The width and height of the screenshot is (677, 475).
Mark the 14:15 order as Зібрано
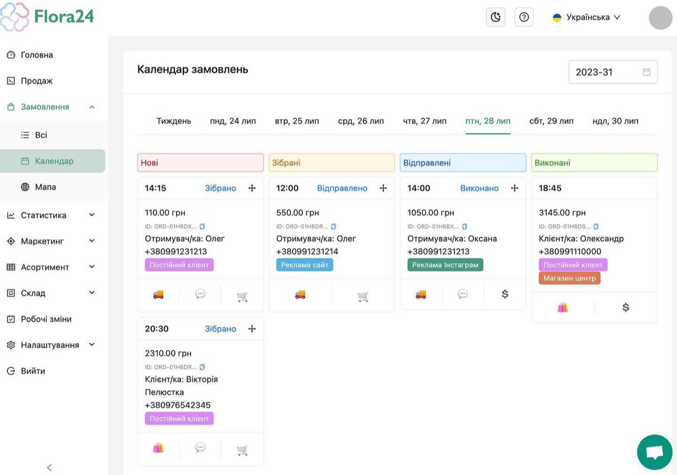click(x=220, y=188)
